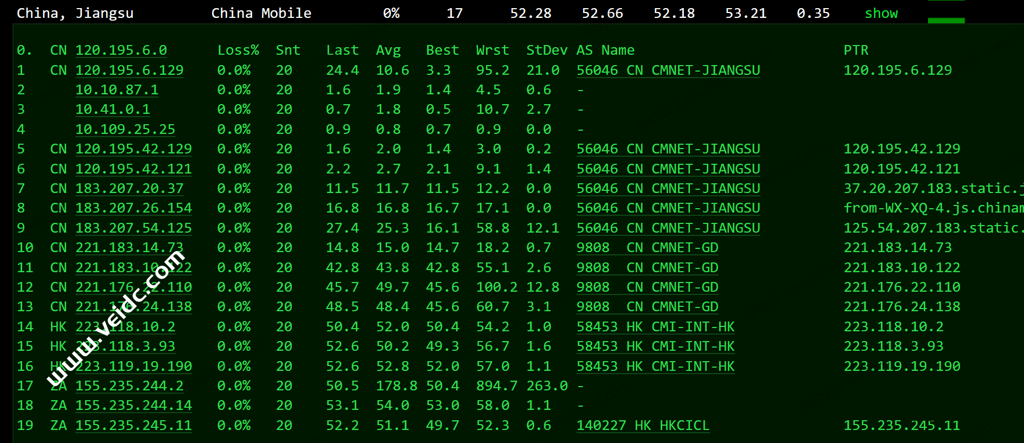Click the green "show" link for China Mobile
1024x443 pixels.
(881, 14)
